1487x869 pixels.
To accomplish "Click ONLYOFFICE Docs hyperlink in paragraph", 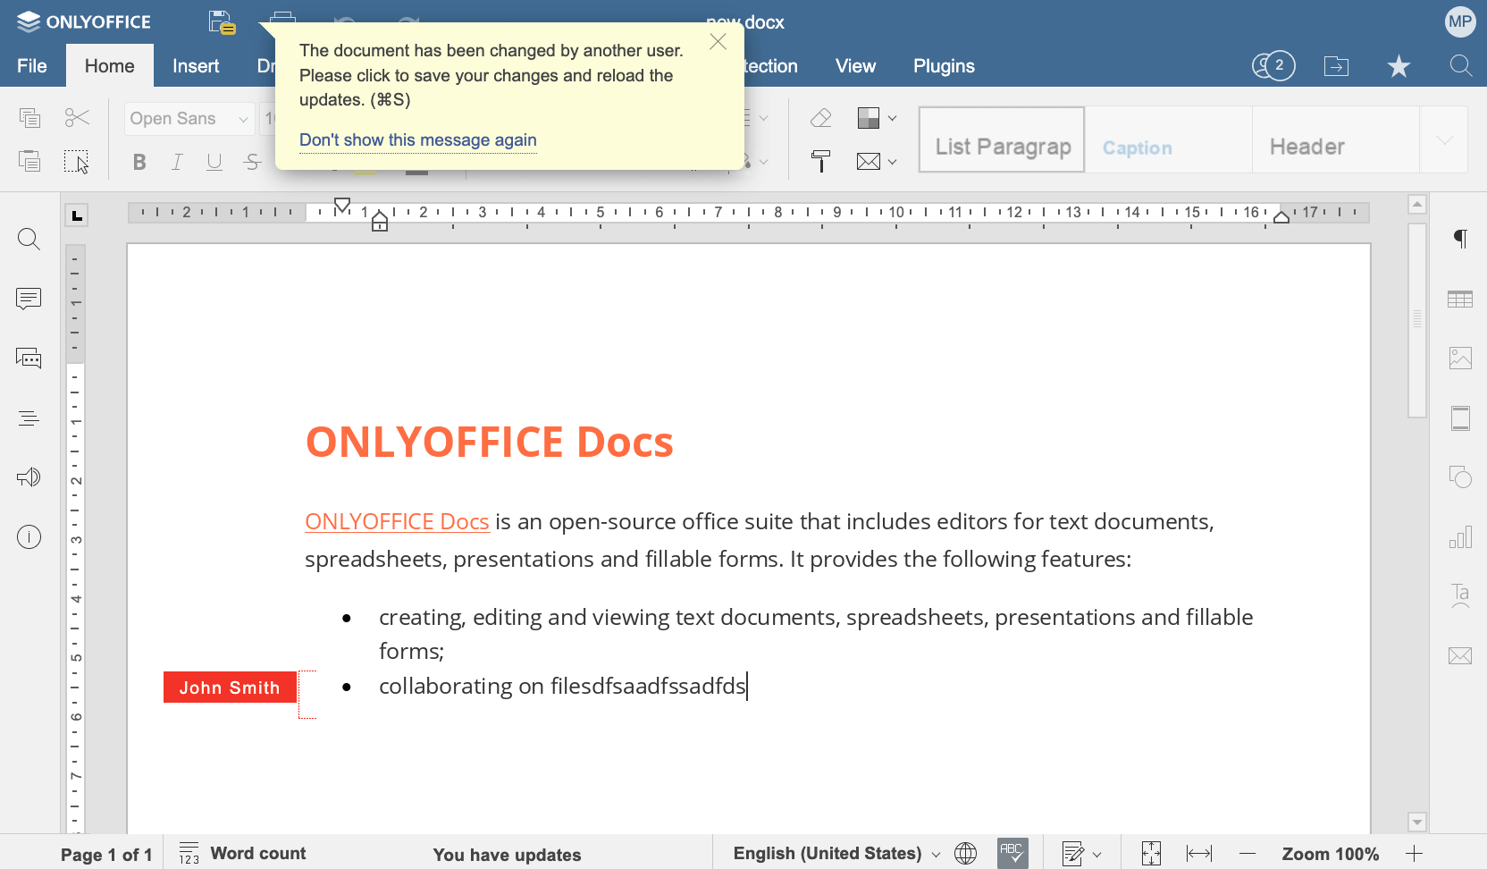I will point(397,521).
